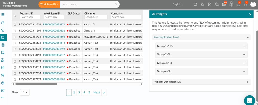258x105 pixels.
Task: Open the notifications bell icon
Action: [202, 5]
